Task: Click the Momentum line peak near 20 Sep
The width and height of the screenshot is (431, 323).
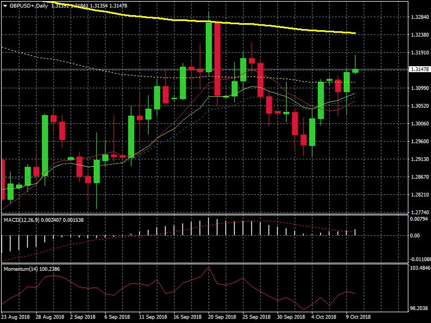Action: [209, 268]
